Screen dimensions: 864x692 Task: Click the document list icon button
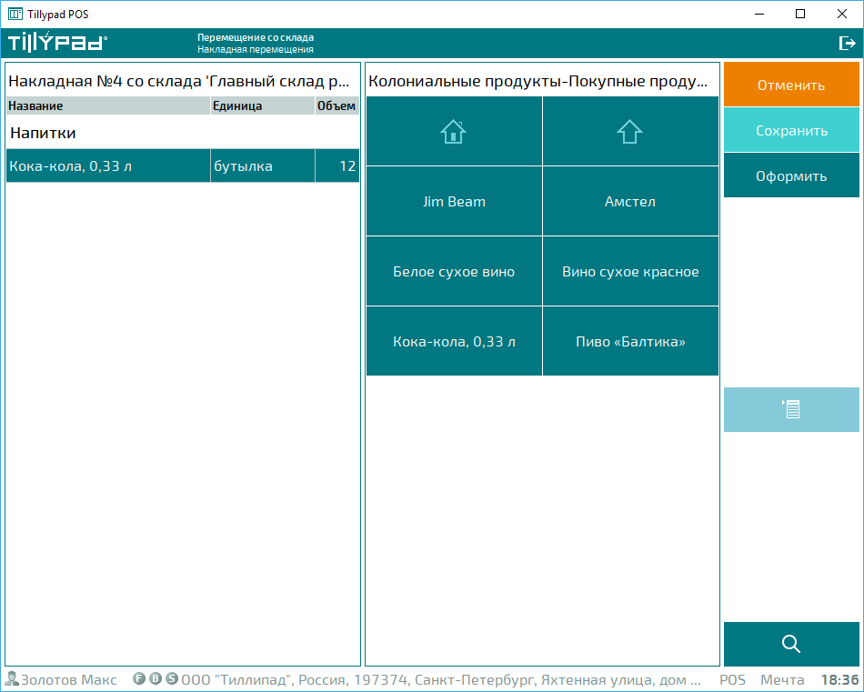point(791,409)
